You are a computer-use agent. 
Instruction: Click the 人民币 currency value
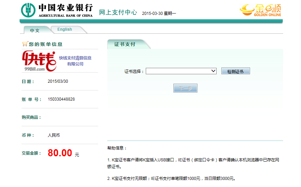click(x=54, y=135)
